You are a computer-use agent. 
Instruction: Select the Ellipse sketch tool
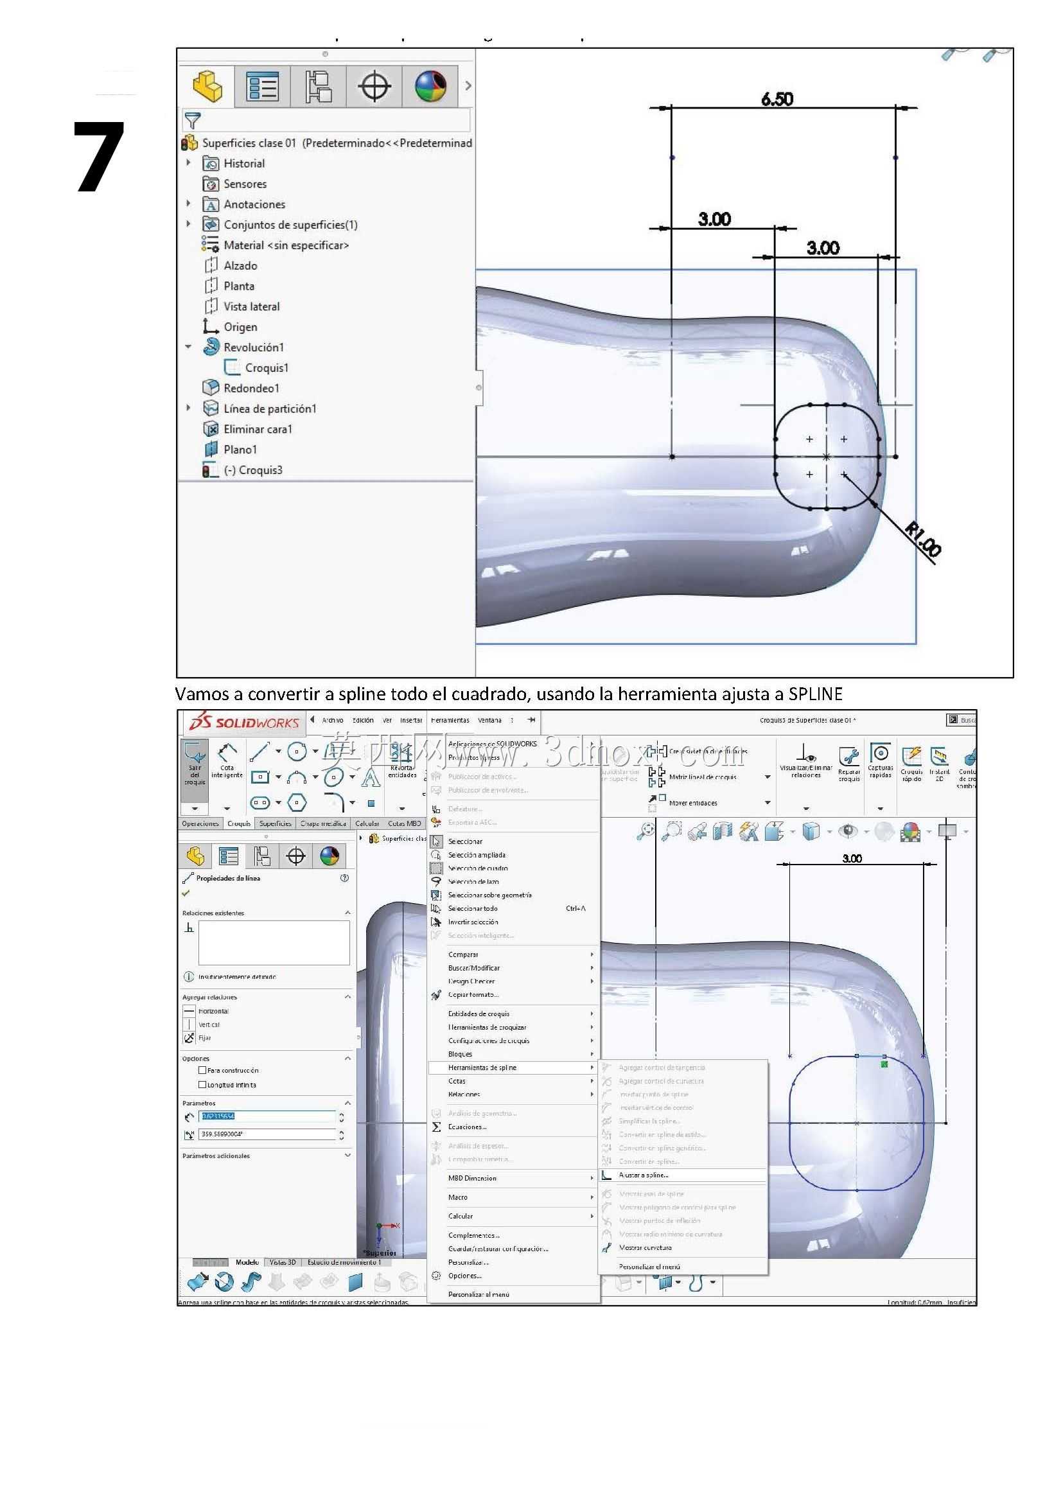coord(334,777)
